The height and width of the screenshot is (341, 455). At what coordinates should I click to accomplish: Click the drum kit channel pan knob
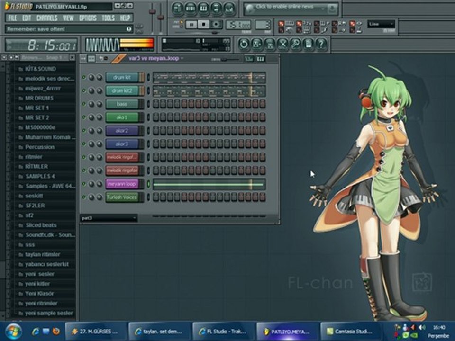click(91, 77)
